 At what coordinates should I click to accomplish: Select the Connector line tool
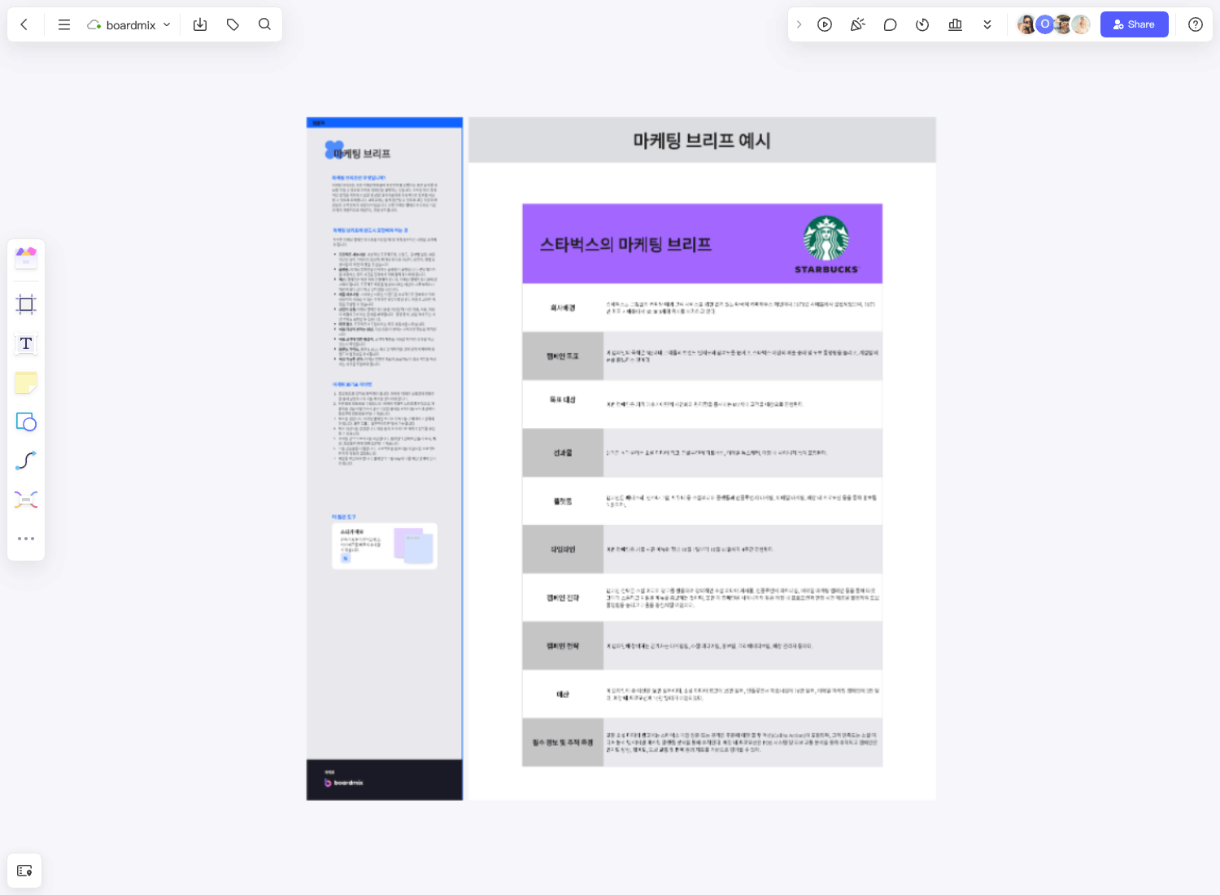[26, 461]
